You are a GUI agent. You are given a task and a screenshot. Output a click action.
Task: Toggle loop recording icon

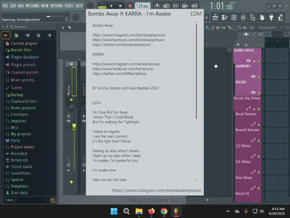coord(194,6)
